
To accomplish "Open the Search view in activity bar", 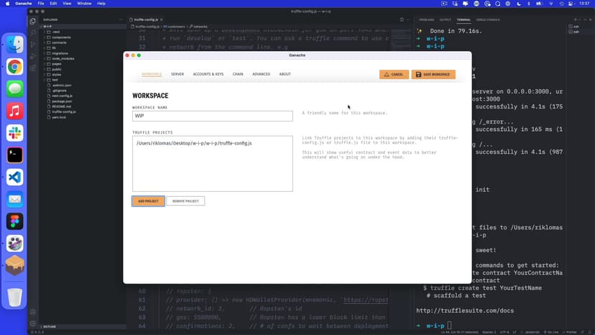I will point(33,32).
